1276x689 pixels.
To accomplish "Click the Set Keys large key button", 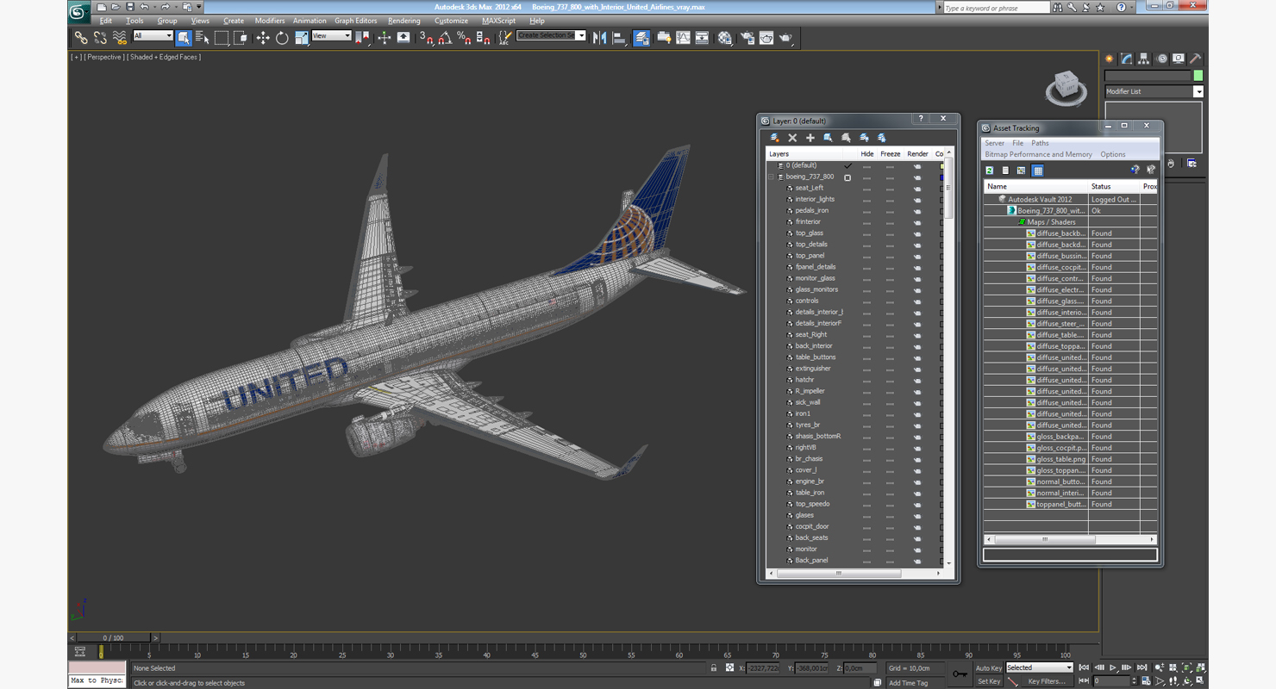I will [x=960, y=673].
